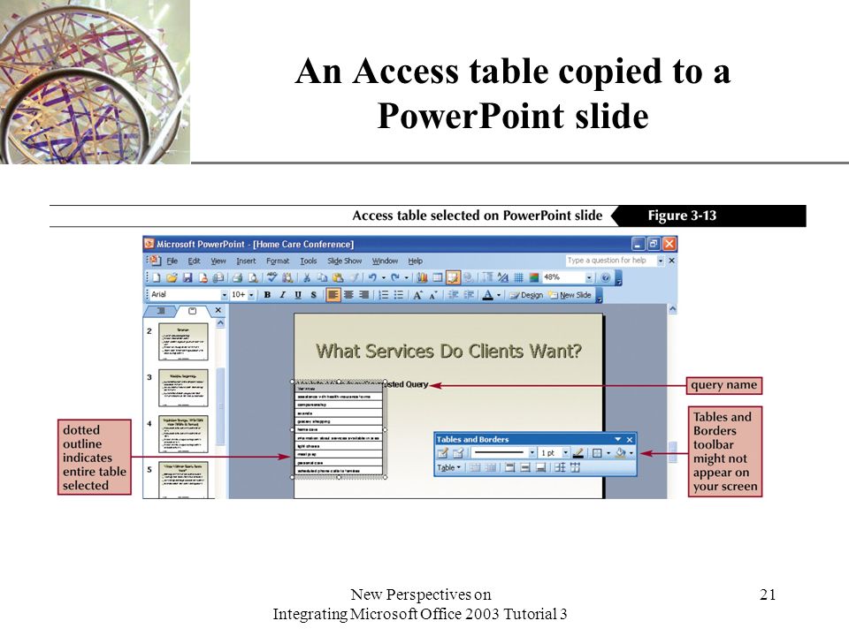Open the Insert menu
This screenshot has height=636, width=849.
click(x=246, y=261)
